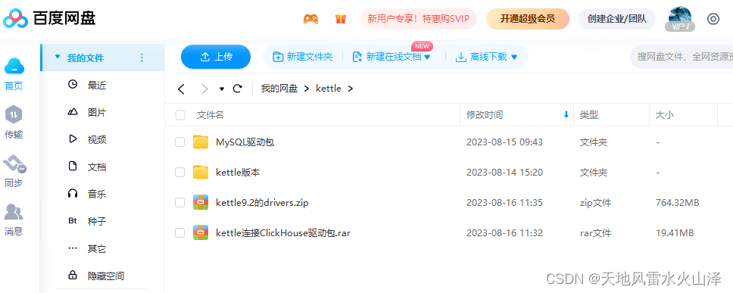Open file name kettle版本
This screenshot has height=293, width=733.
238,173
